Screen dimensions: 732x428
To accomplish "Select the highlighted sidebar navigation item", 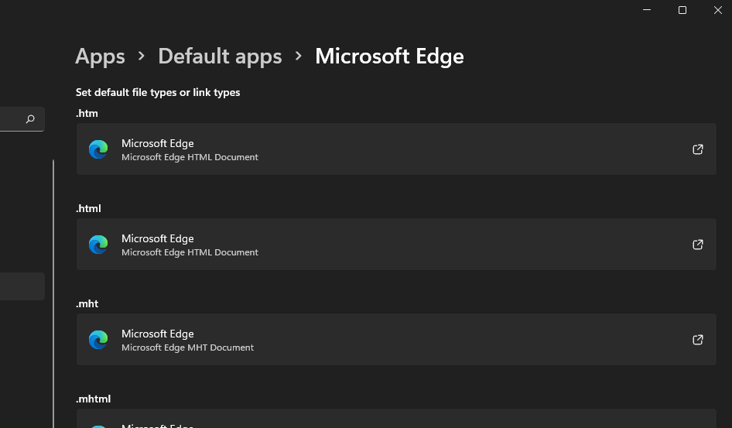I will coord(22,286).
